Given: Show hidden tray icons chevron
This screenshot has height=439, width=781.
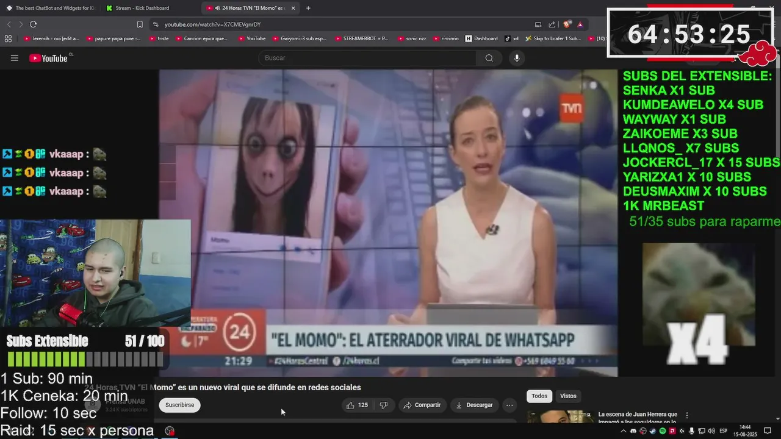Looking at the screenshot, I should [624, 431].
